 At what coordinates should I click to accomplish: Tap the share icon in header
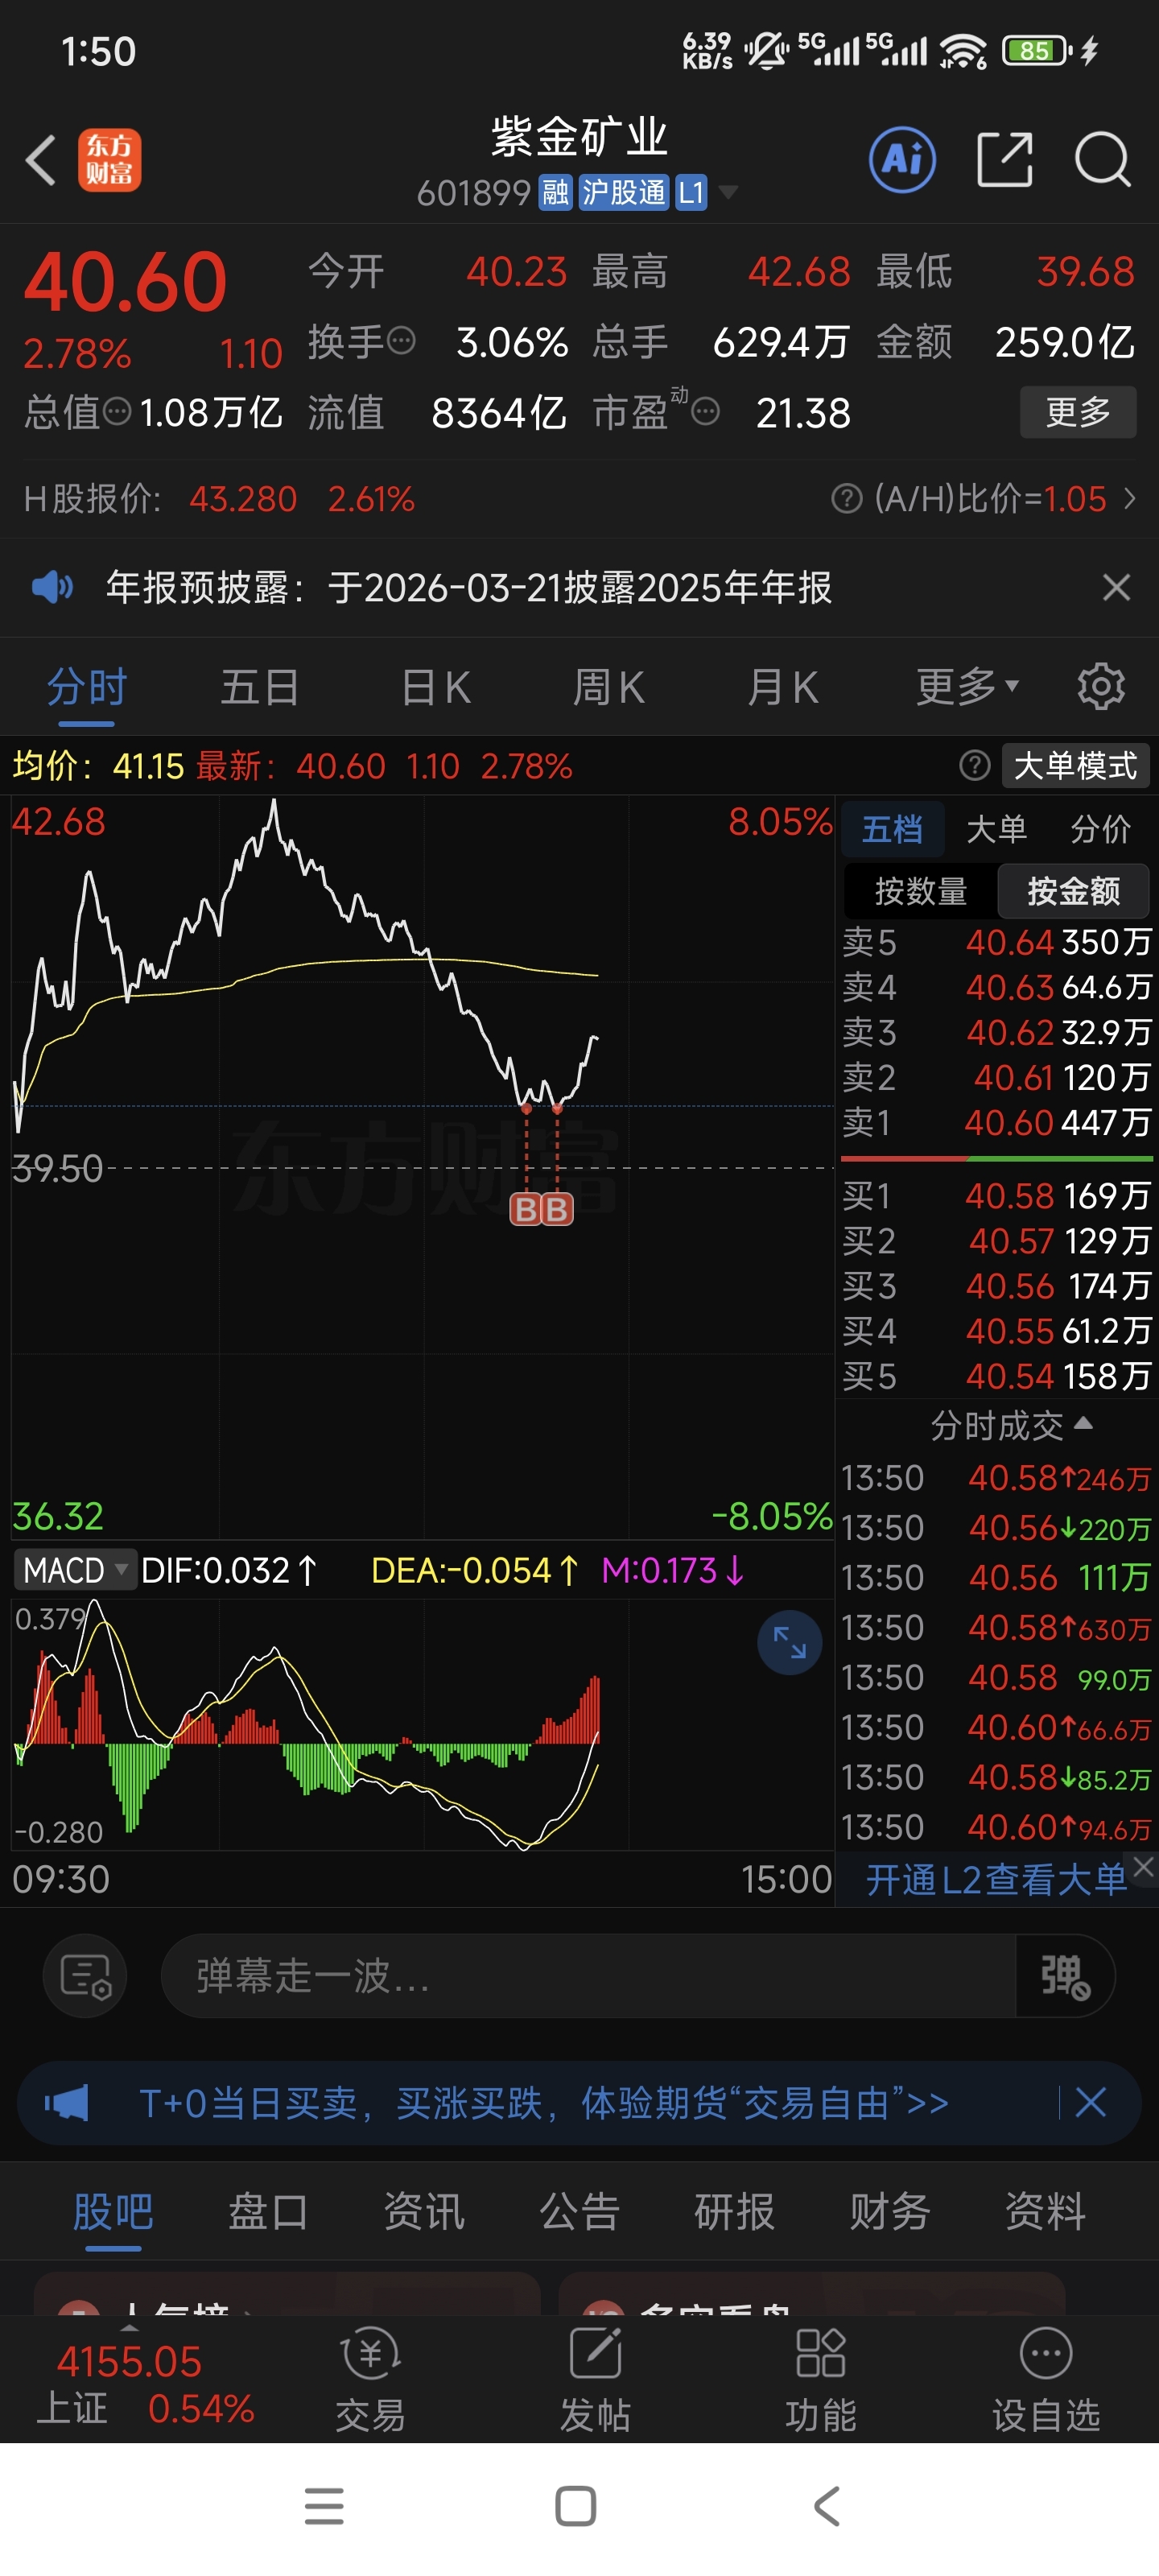[1004, 159]
